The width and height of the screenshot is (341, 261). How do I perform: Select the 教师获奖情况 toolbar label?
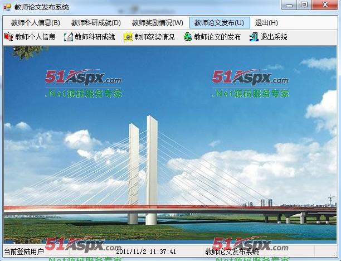click(155, 37)
